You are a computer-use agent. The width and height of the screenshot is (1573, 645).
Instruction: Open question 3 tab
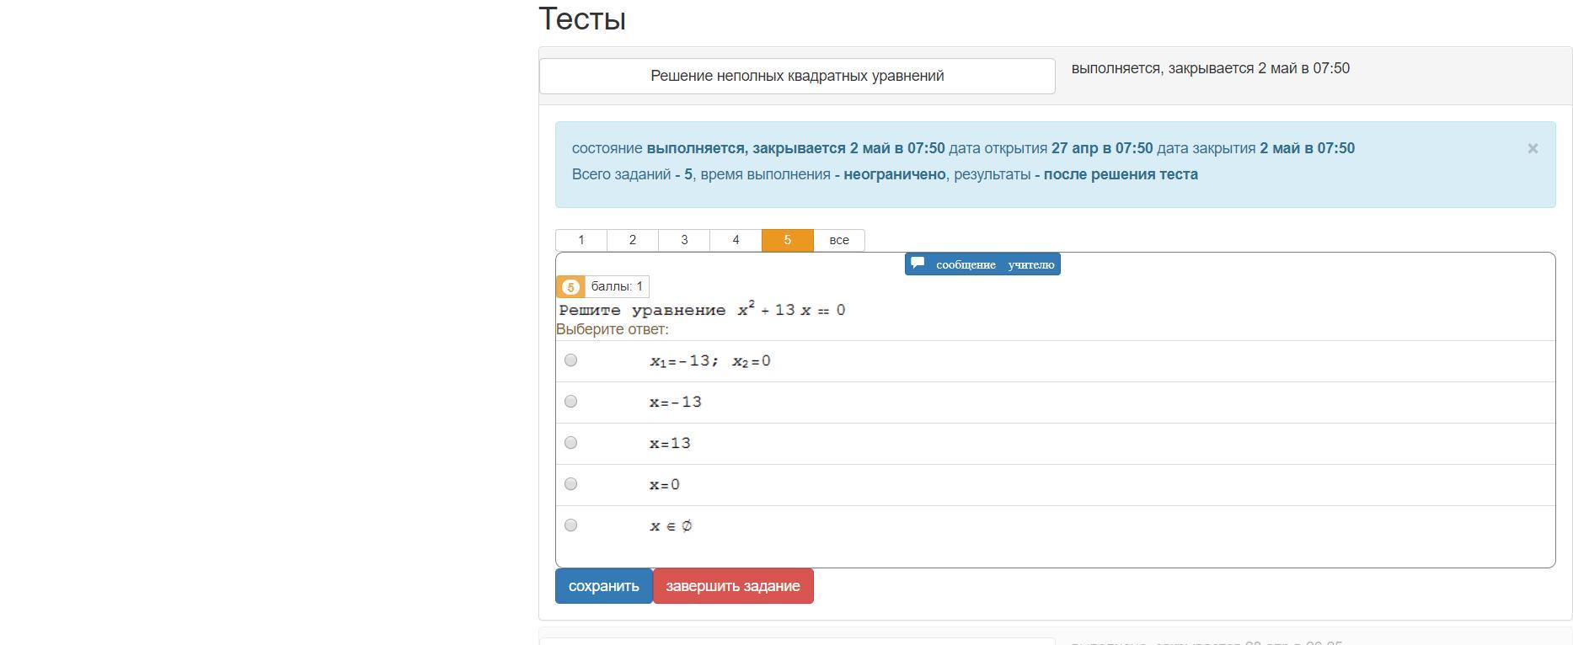[x=684, y=240]
